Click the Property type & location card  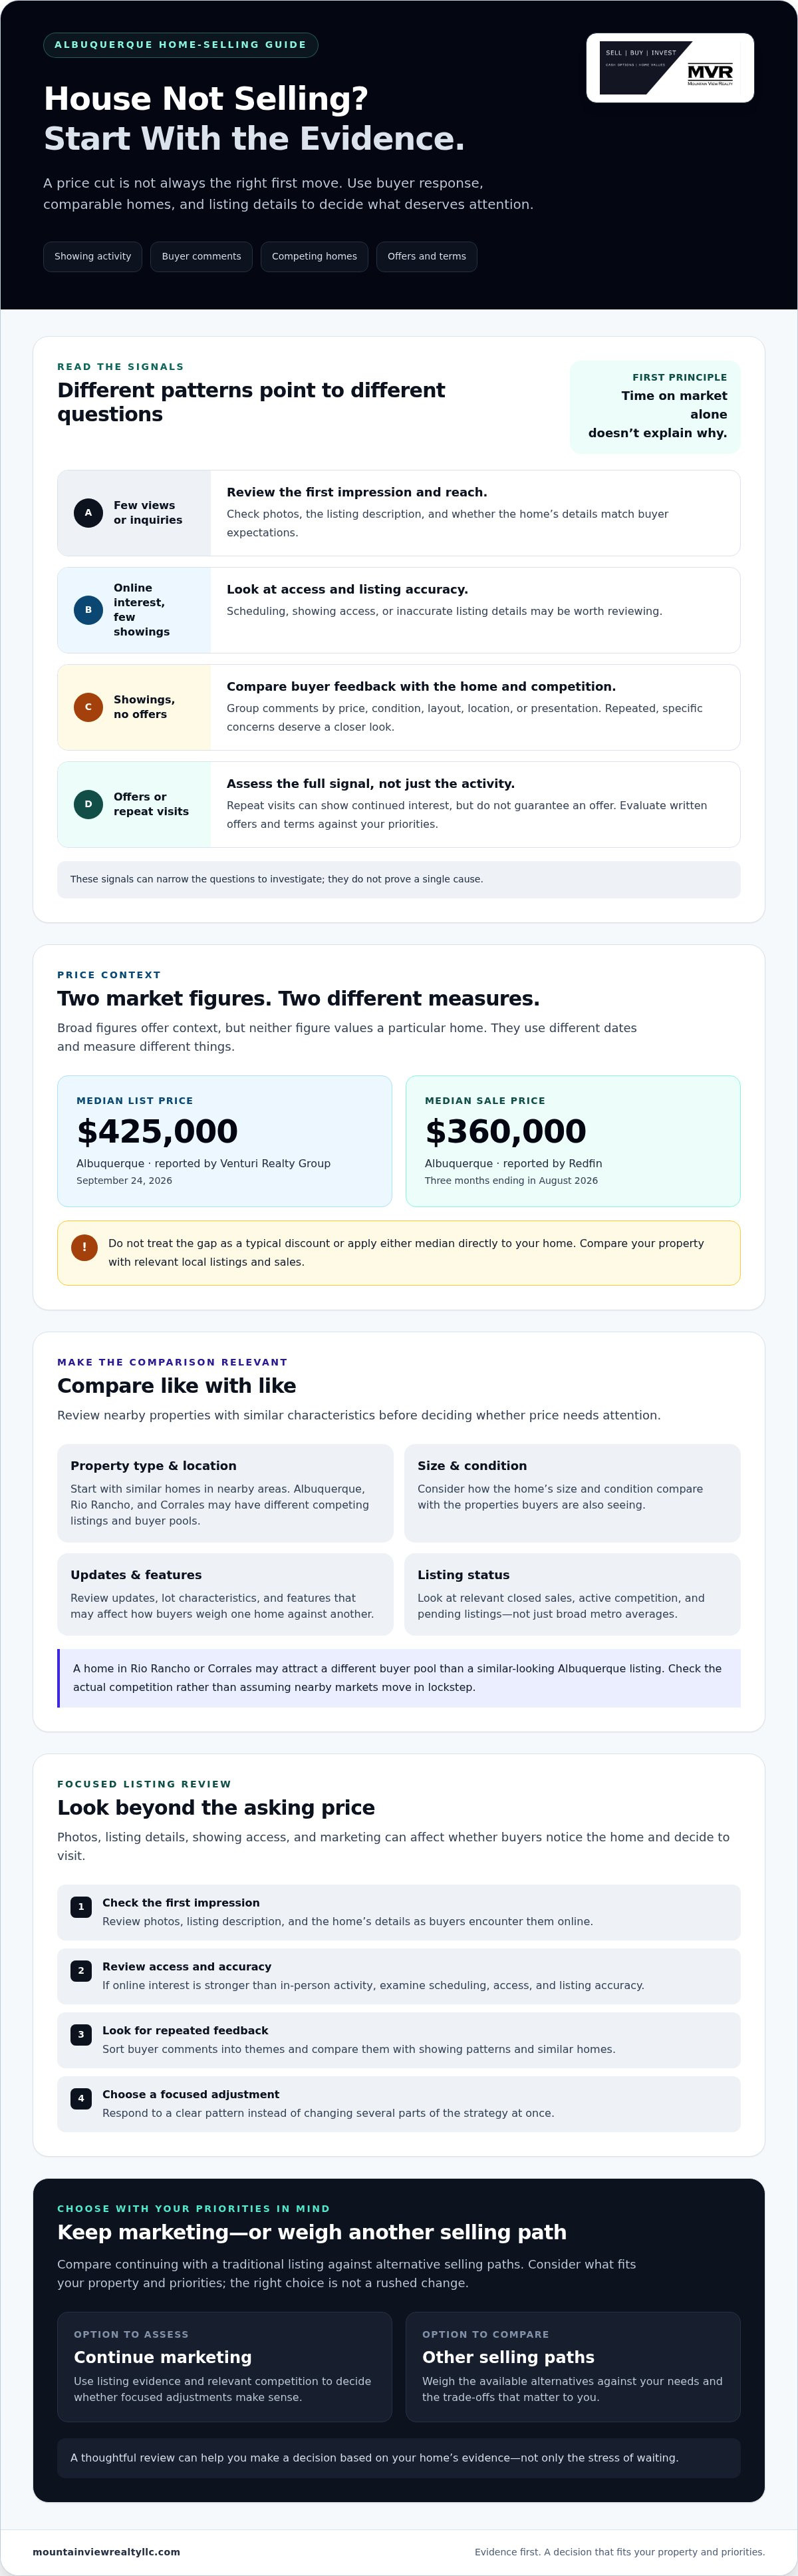pos(225,1493)
